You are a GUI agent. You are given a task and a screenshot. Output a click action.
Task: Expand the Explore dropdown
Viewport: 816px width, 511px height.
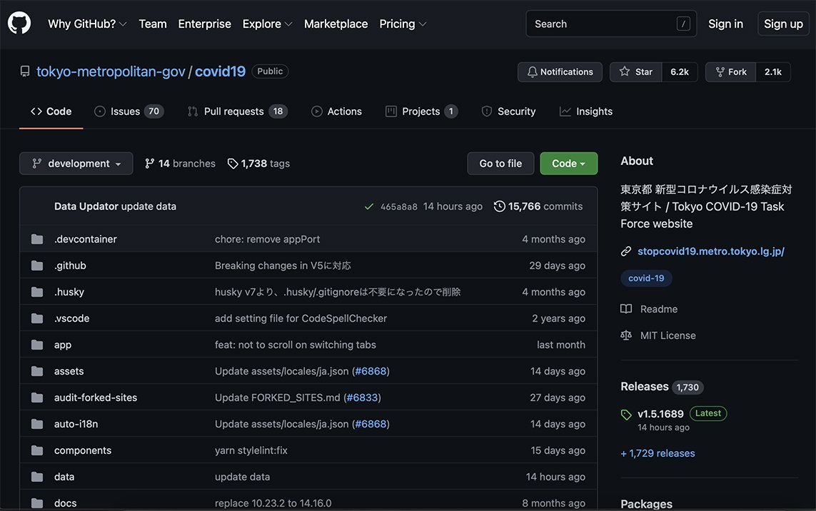267,24
